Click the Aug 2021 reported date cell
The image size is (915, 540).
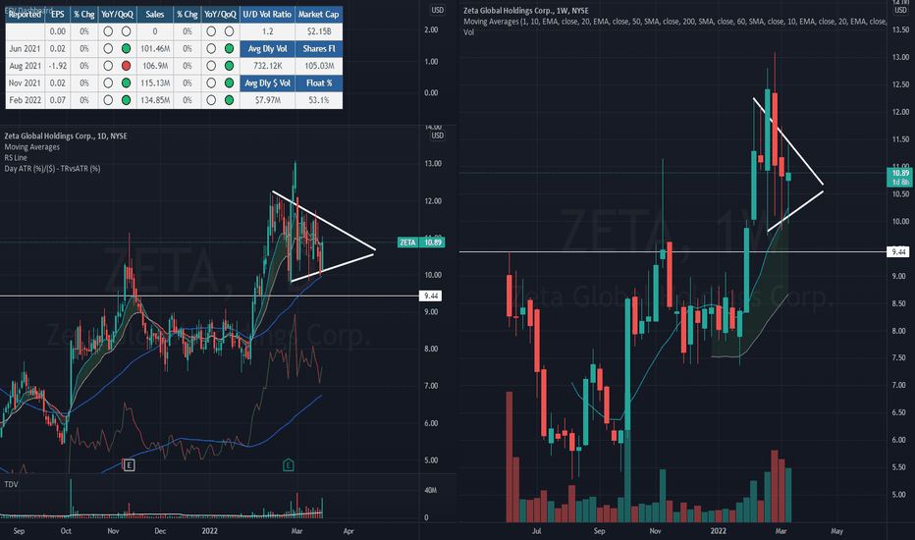[26, 66]
